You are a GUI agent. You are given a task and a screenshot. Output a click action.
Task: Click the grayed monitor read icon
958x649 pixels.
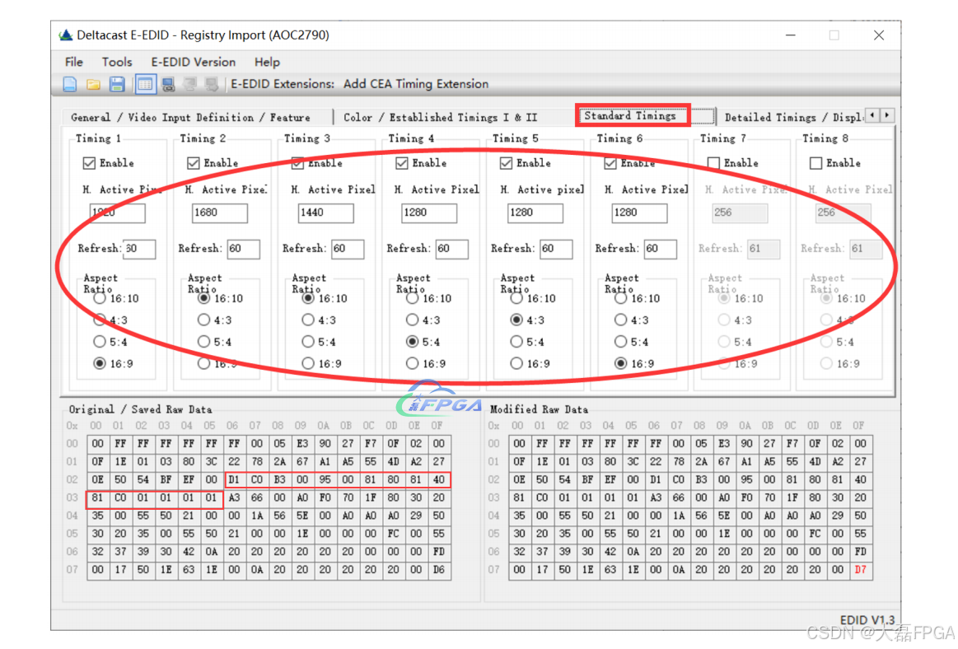190,84
